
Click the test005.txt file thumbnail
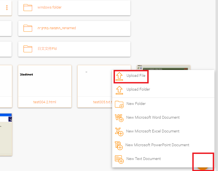point(95,81)
